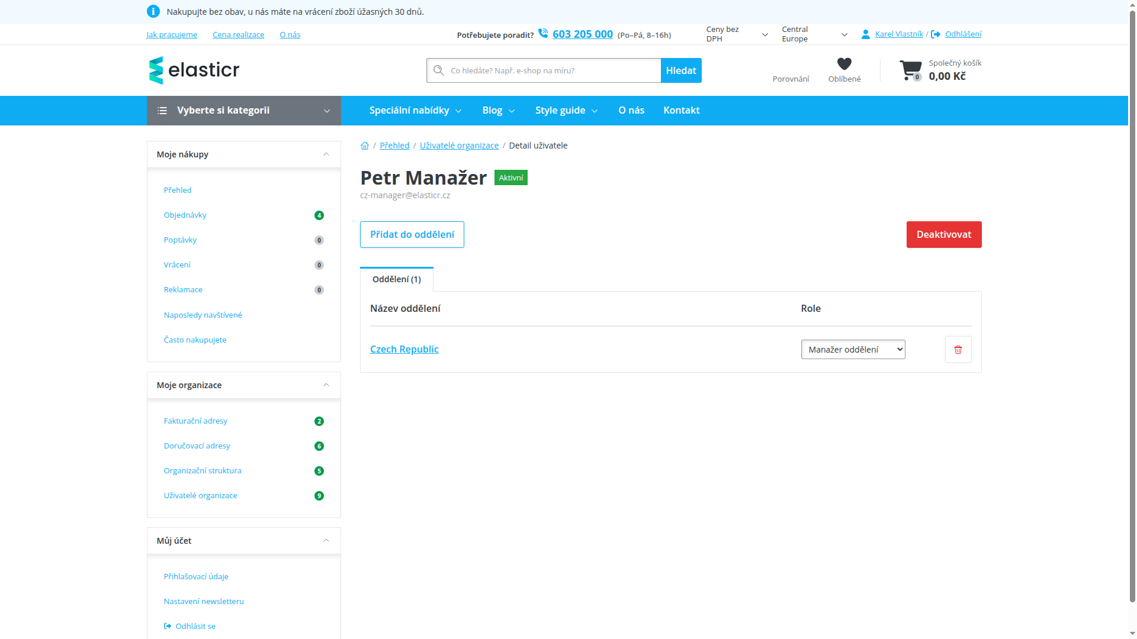This screenshot has width=1137, height=639.
Task: Open Přihlašovací údaje in sidebar
Action: pos(196,577)
